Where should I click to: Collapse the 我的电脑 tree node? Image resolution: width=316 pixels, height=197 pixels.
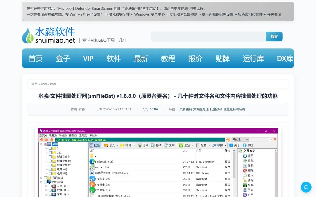click(x=41, y=182)
